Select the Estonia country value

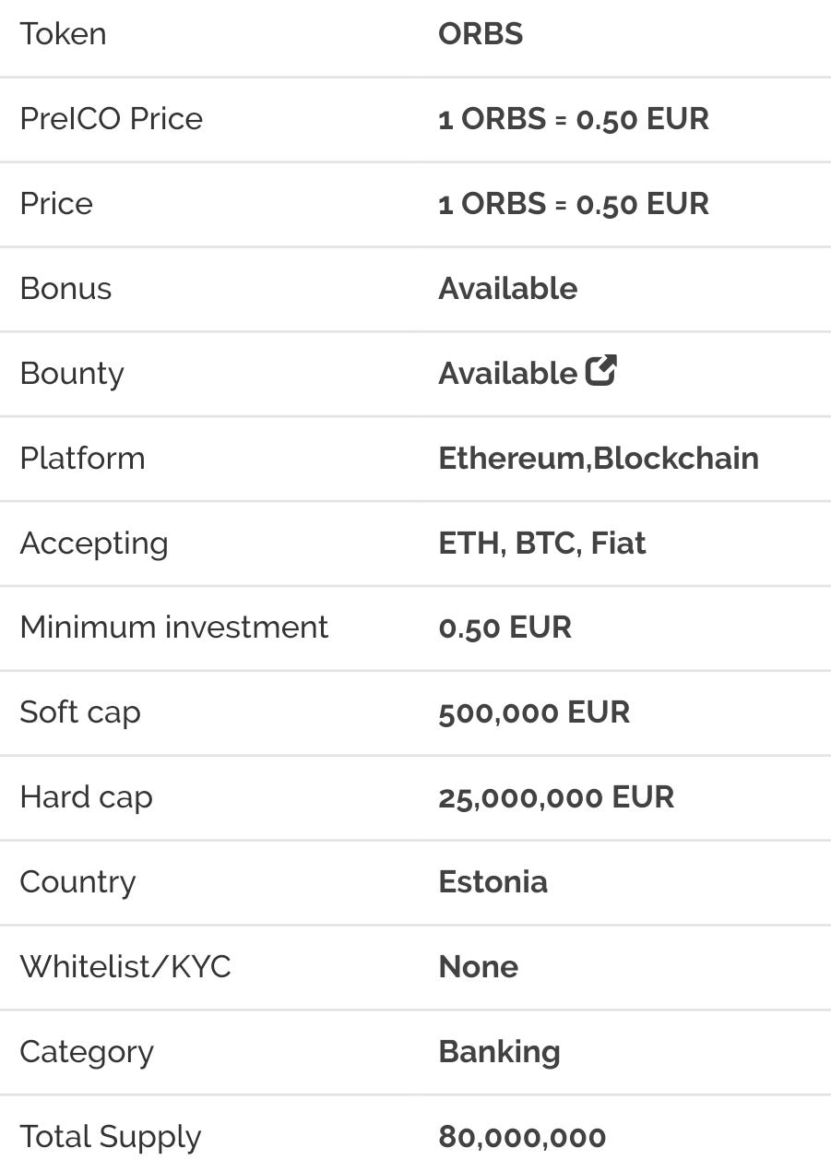click(x=493, y=882)
